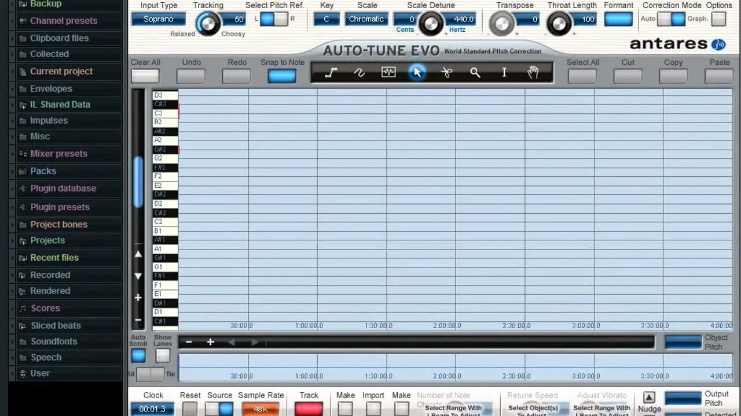Screen dimensions: 741x416
Task: Click the Scale Detune knob
Action: click(431, 24)
